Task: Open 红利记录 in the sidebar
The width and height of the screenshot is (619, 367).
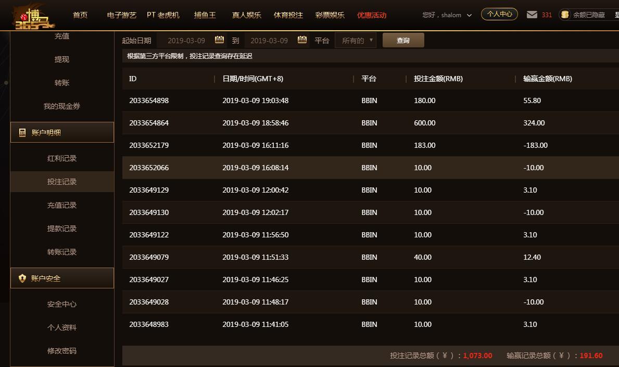Action: [x=62, y=158]
